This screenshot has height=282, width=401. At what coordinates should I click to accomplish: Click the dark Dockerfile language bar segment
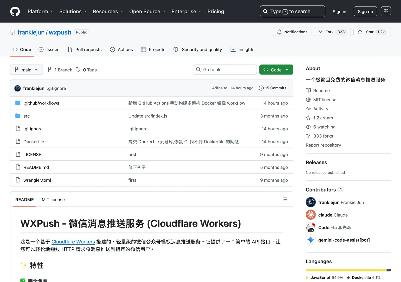[389, 270]
